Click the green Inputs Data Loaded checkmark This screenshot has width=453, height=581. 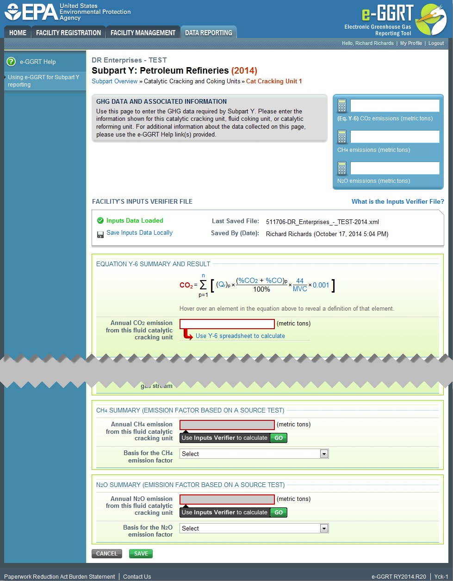(100, 221)
